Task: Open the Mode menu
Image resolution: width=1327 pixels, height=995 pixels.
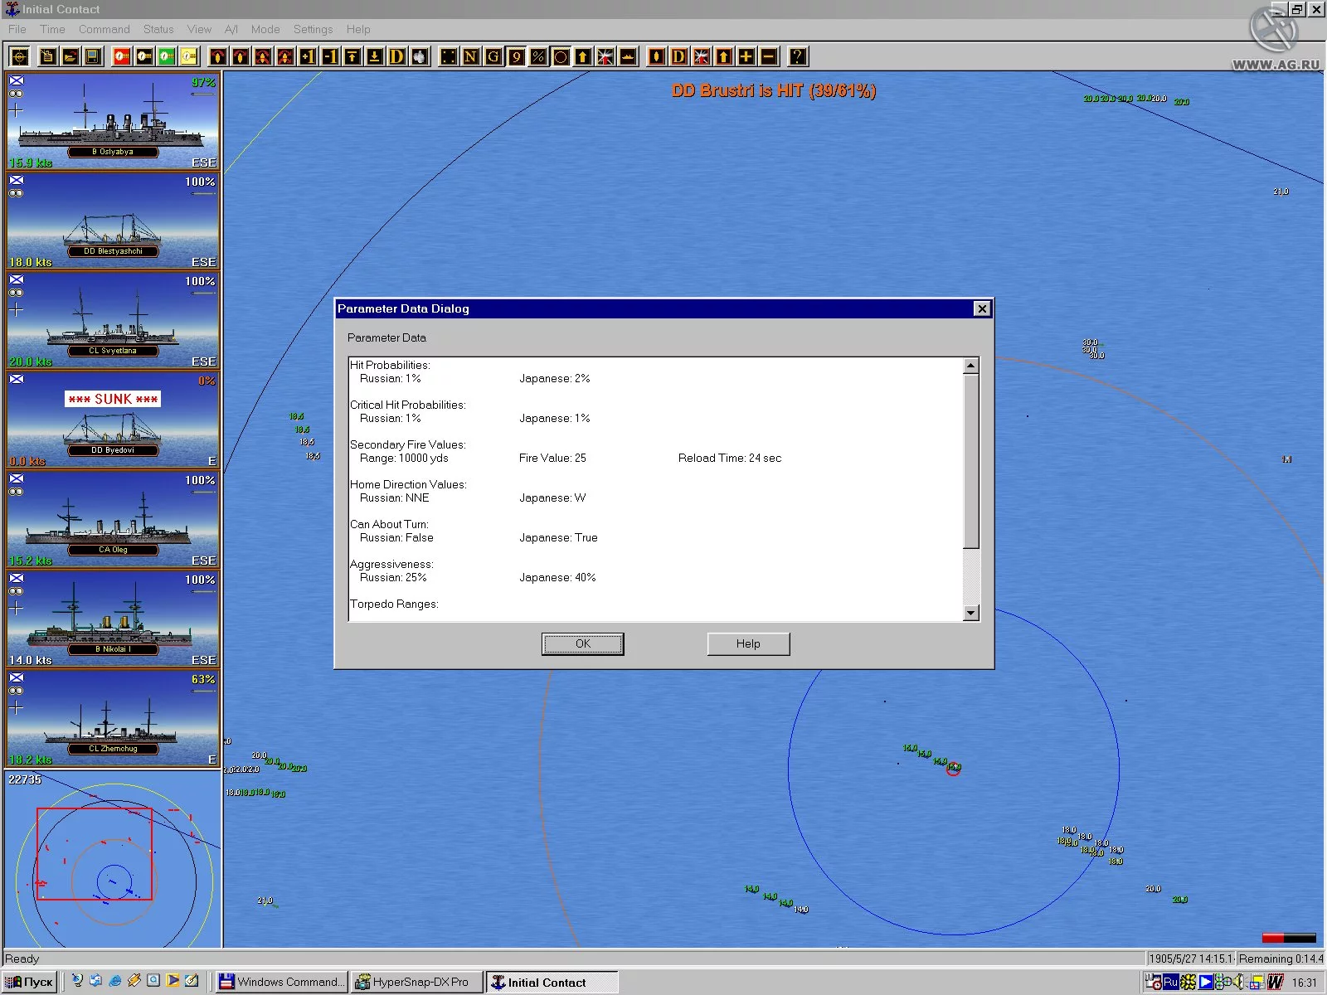Action: pos(265,29)
